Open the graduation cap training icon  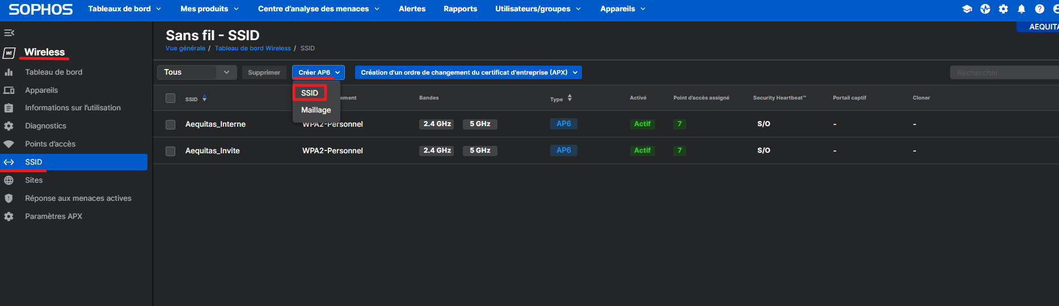(x=967, y=9)
